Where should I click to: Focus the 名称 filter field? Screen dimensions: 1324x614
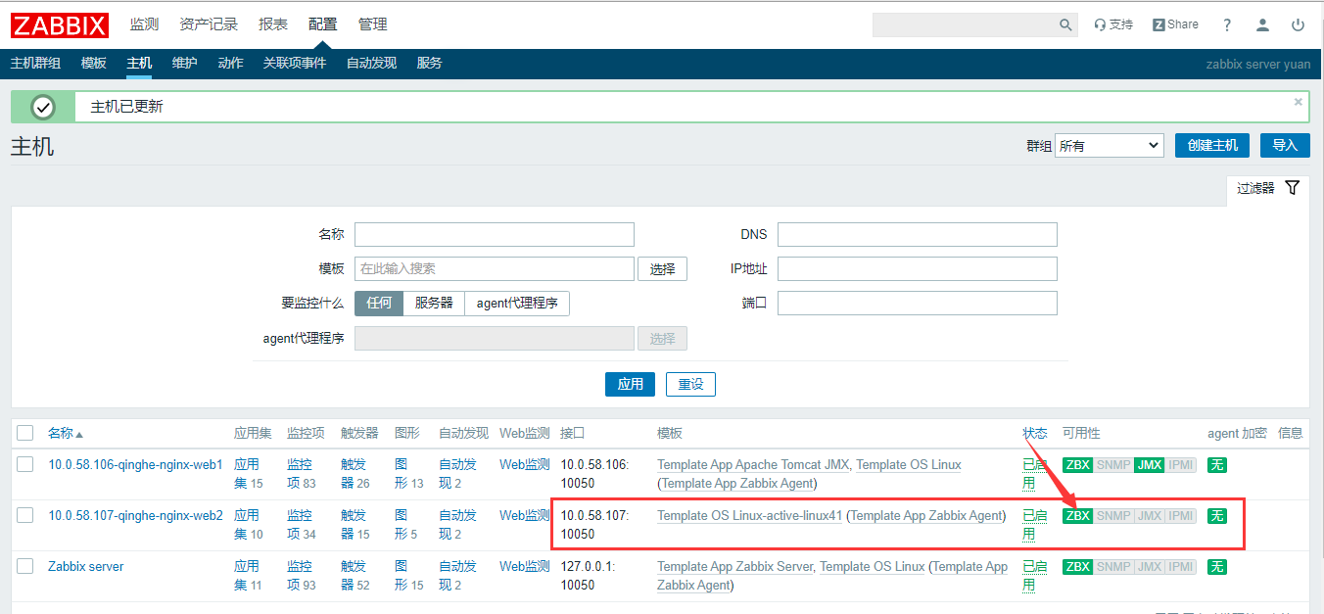click(495, 234)
